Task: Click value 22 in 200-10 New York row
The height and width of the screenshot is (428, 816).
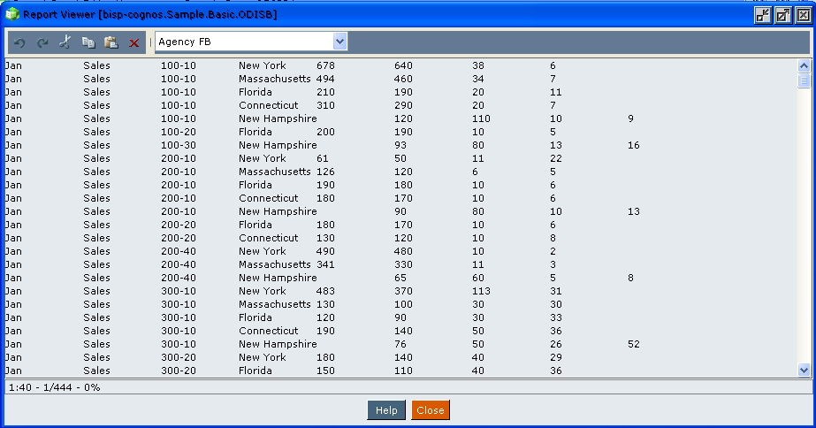Action: coord(556,158)
